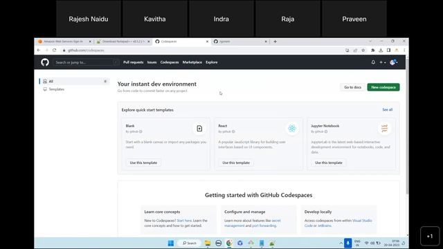Select Praveen participant tile
The width and height of the screenshot is (443, 249).
click(x=354, y=19)
